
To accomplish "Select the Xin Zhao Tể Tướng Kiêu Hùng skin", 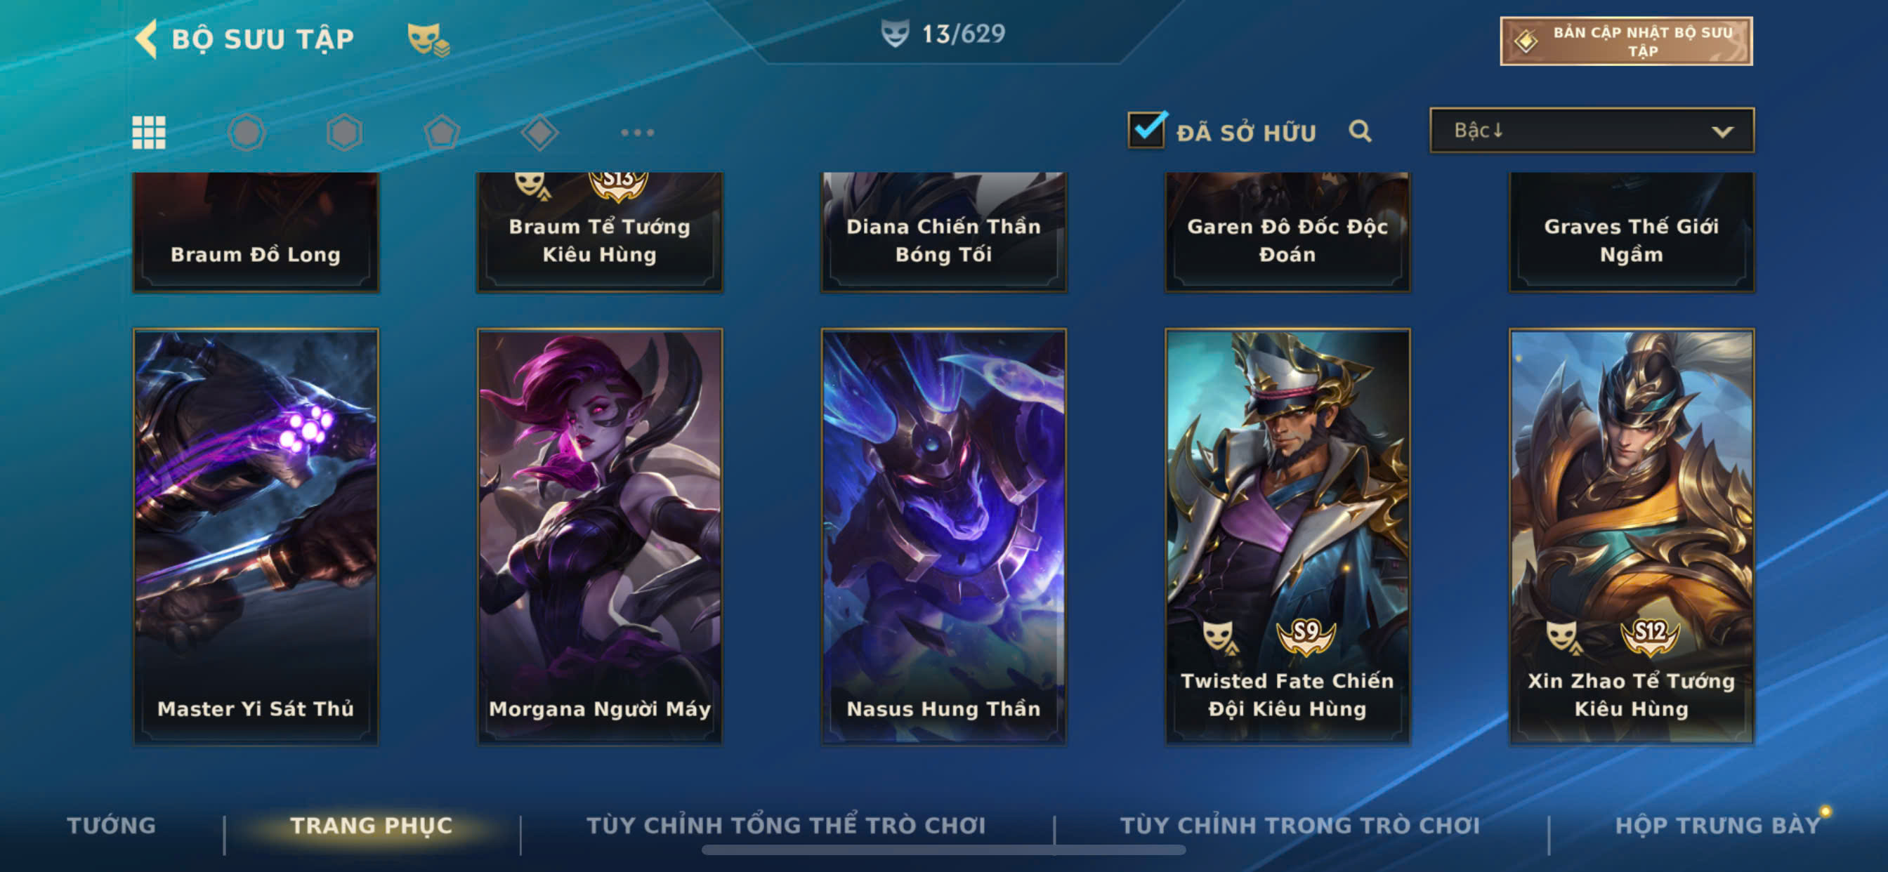I will coord(1632,536).
